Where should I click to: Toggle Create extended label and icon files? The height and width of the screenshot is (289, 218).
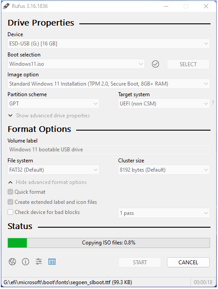pyautogui.click(x=10, y=202)
